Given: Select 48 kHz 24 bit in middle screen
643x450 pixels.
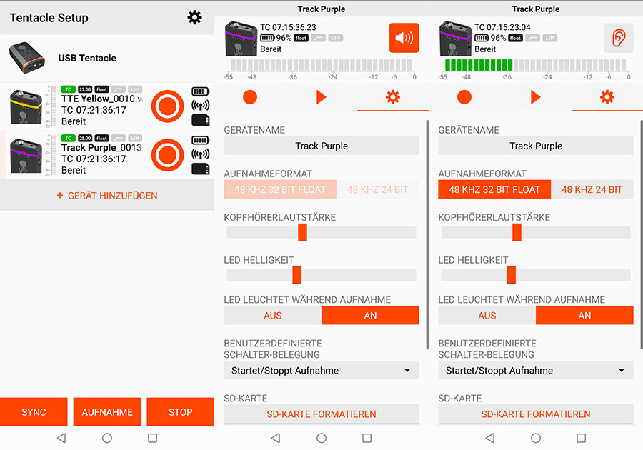Looking at the screenshot, I should pyautogui.click(x=378, y=189).
